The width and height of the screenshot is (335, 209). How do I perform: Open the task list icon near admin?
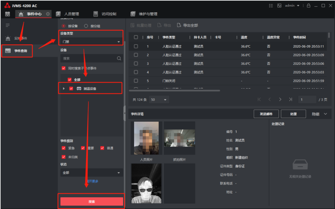coord(271,6)
